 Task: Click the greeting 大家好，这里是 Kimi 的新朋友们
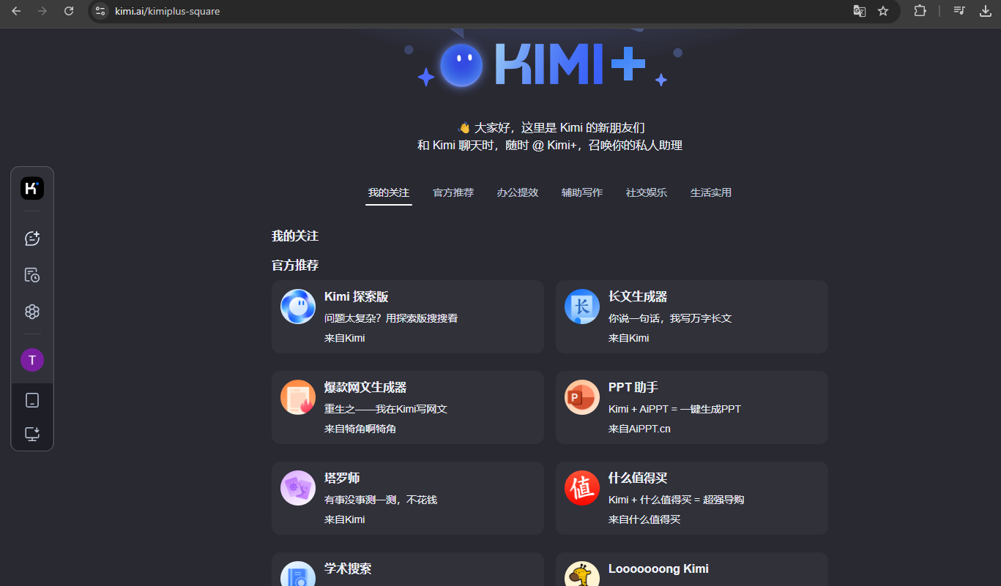coord(559,127)
